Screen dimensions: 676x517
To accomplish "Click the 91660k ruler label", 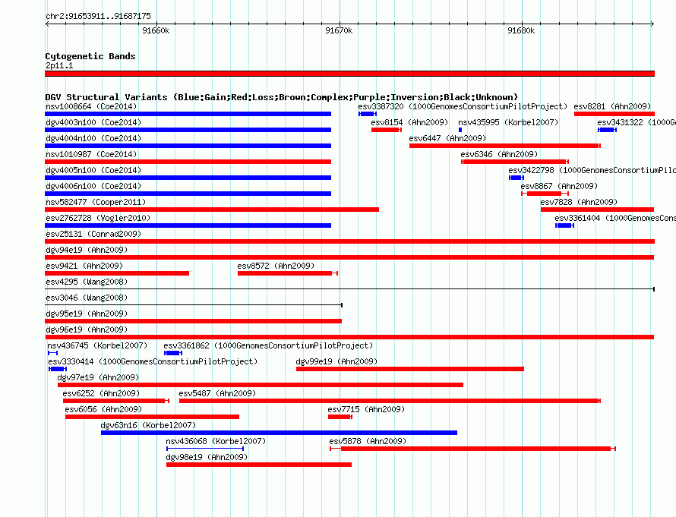I will pyautogui.click(x=156, y=30).
